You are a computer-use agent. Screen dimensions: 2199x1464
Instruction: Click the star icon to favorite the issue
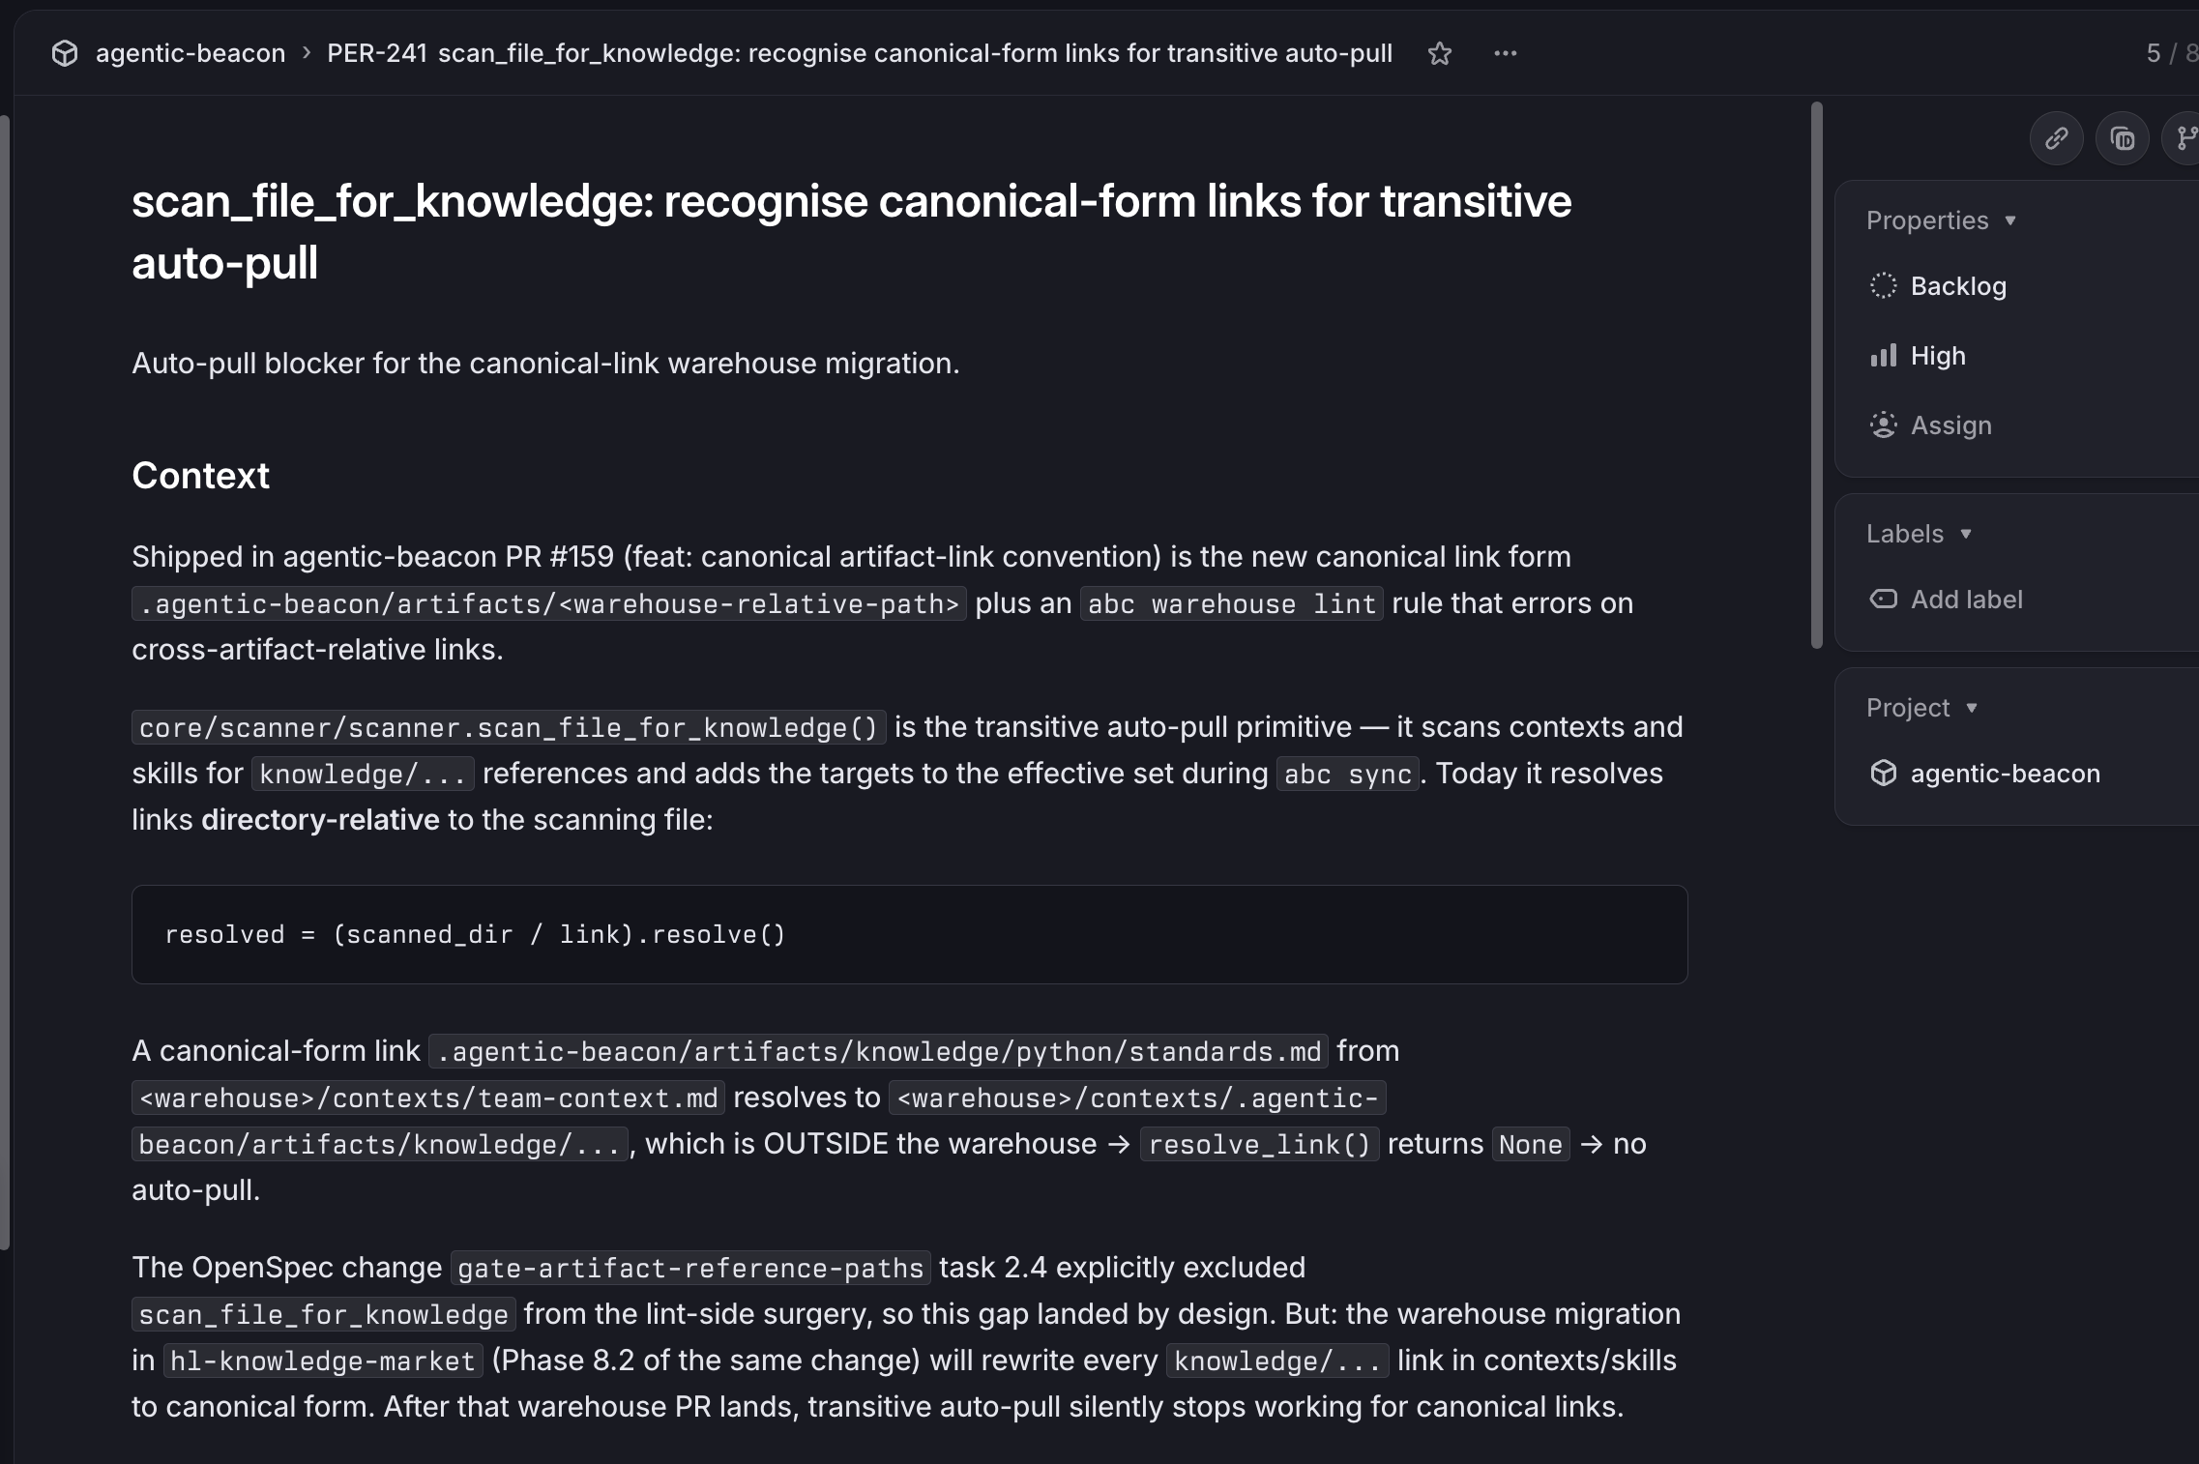[1440, 53]
